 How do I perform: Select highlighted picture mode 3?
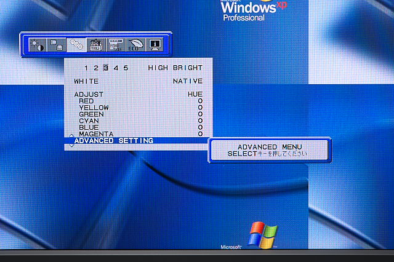(x=106, y=68)
